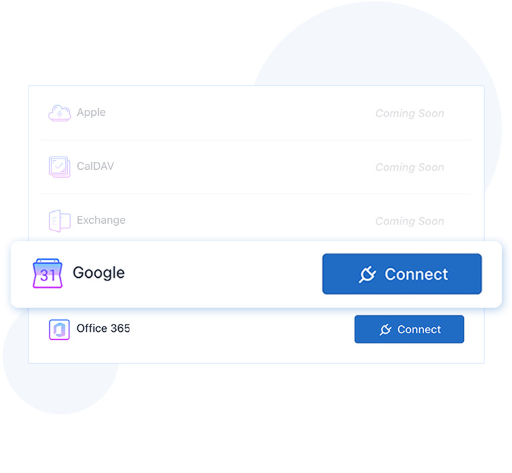This screenshot has width=512, height=473.
Task: Select the Exchange label
Action: (101, 221)
